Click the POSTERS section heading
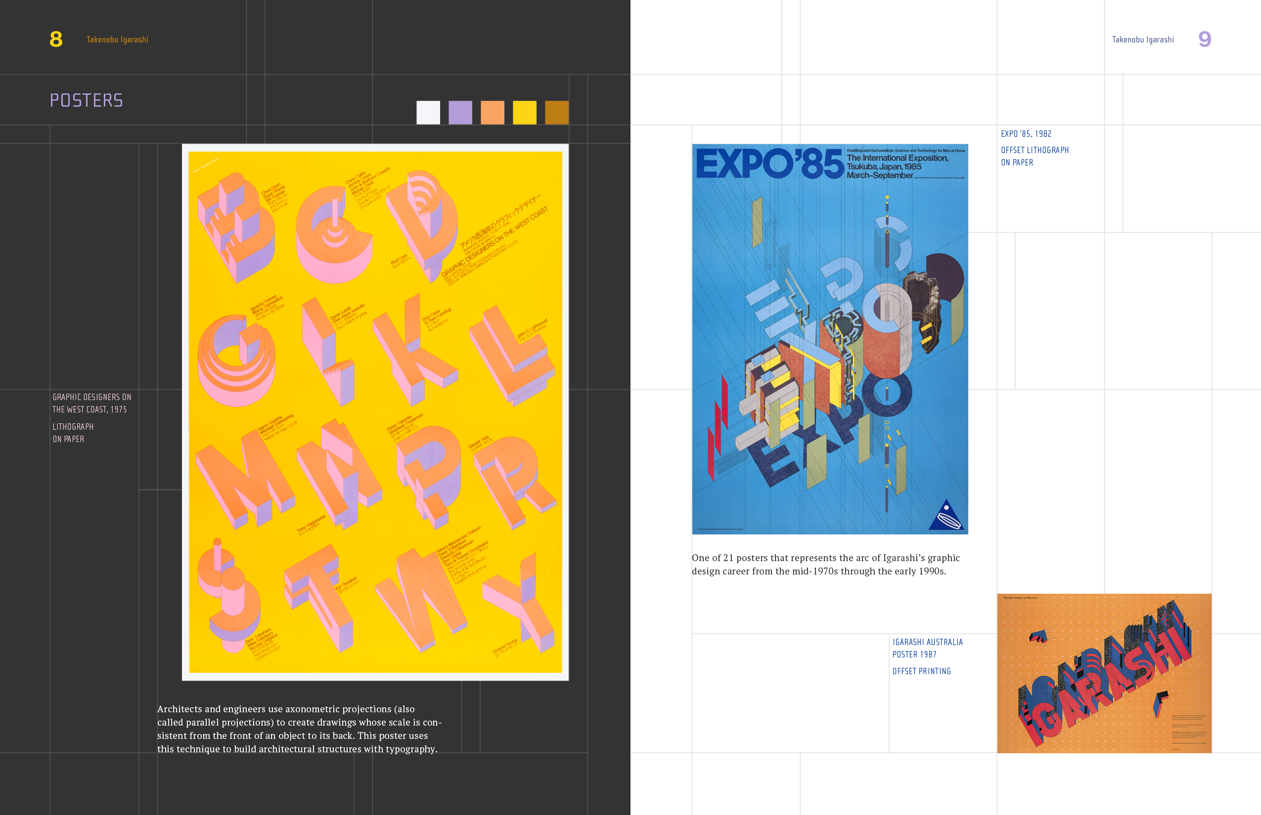This screenshot has height=815, width=1261. click(x=87, y=100)
